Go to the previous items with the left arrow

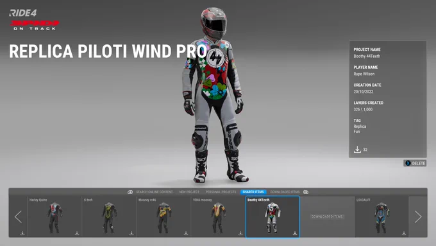point(18,216)
